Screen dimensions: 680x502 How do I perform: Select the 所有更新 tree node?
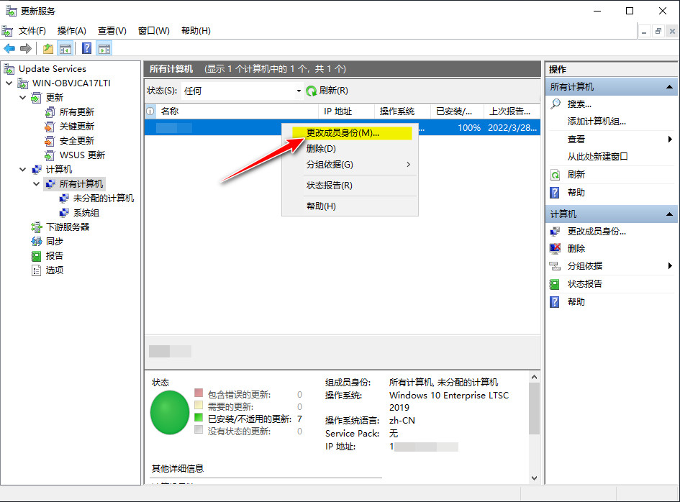pyautogui.click(x=77, y=112)
